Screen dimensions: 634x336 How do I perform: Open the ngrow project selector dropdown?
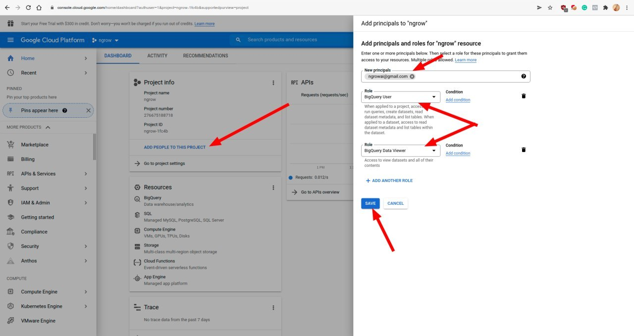(x=106, y=40)
